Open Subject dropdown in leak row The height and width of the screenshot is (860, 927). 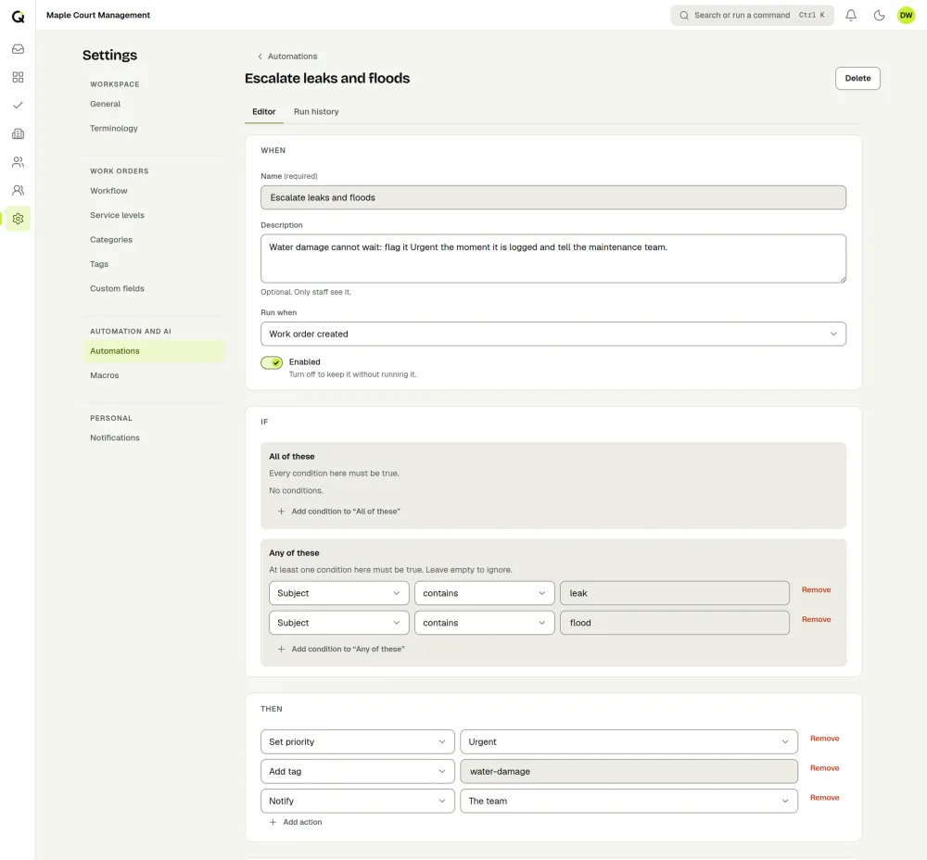point(338,593)
